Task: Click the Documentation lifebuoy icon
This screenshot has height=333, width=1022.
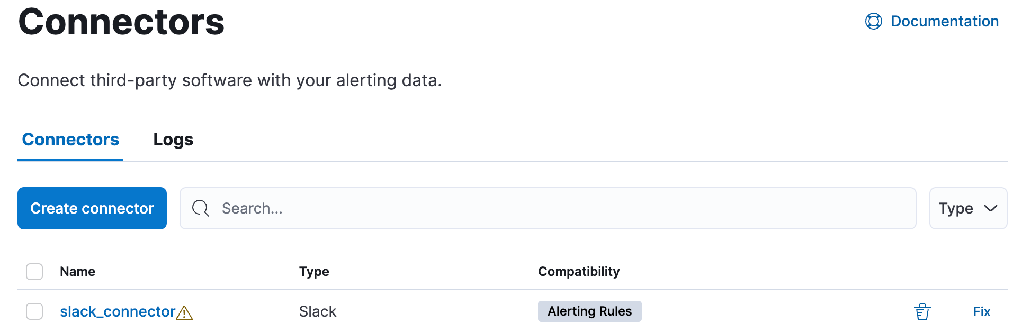Action: [873, 21]
